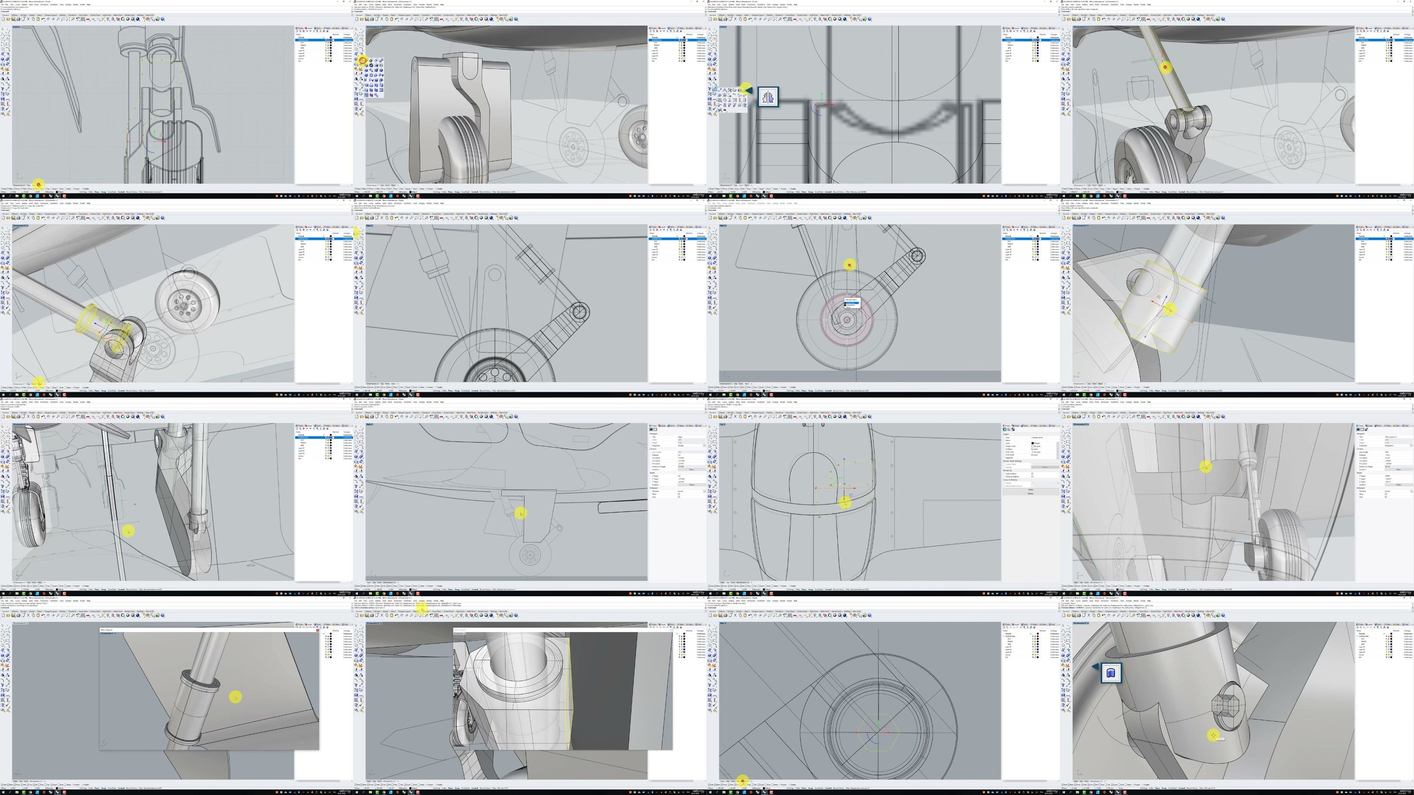Click Select arrow tool in hexagon frame's sidebar
Screen dimensions: 1414x795
click(710, 626)
